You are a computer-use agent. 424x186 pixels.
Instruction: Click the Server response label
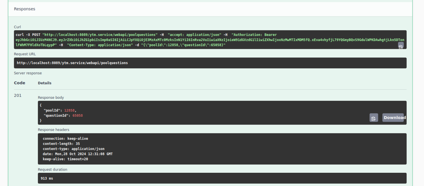(x=28, y=73)
